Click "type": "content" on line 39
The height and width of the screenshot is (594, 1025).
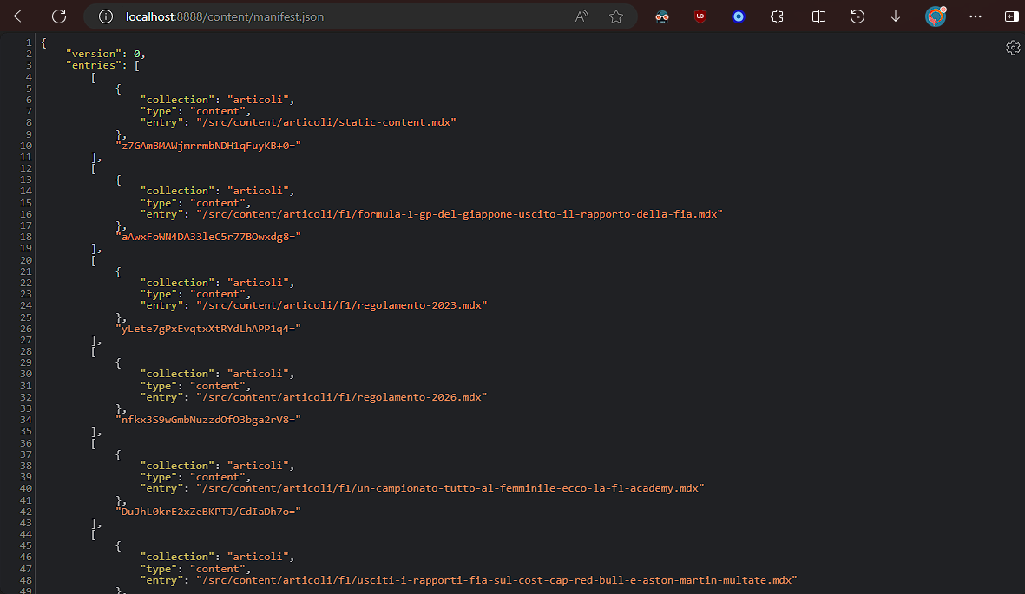[x=195, y=477]
